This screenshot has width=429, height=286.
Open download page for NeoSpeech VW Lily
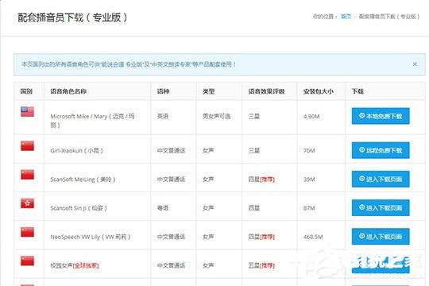[381, 236]
